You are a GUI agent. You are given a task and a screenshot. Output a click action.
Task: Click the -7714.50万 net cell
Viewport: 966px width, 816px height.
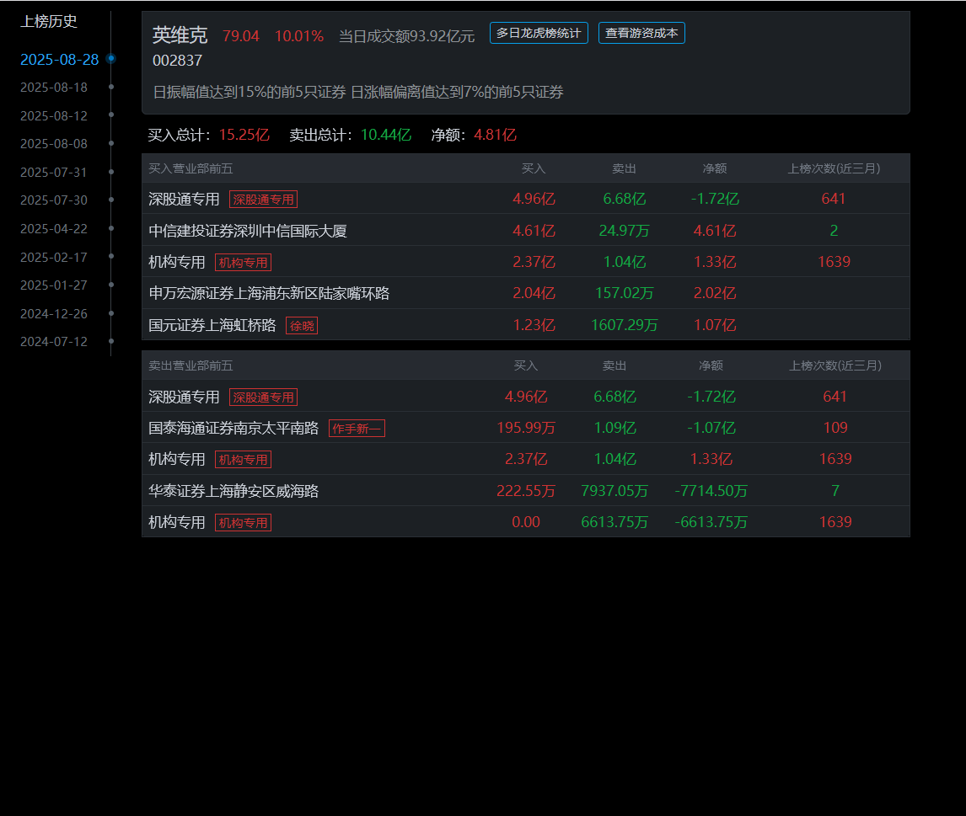(x=711, y=490)
